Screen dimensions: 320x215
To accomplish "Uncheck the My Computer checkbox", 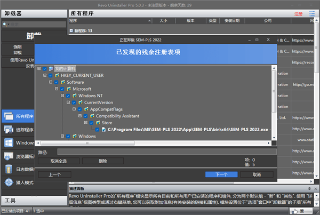I will click(45, 69).
